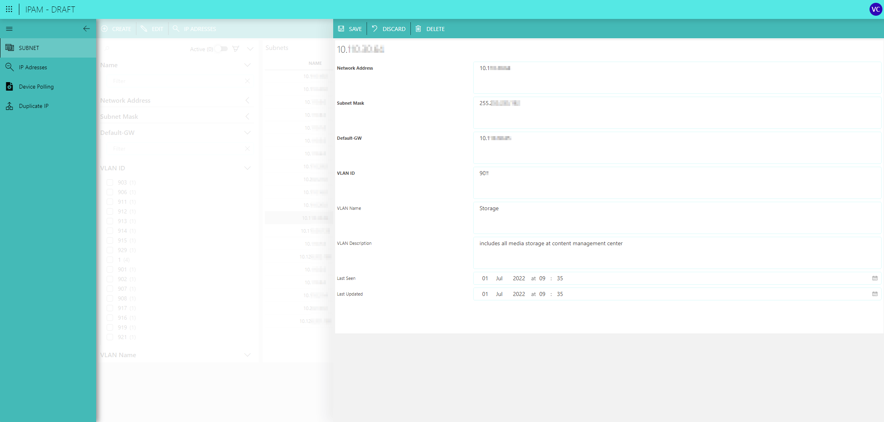Viewport: 884px width, 422px height.
Task: Expand the Subnet Mask filter section
Action: point(247,116)
